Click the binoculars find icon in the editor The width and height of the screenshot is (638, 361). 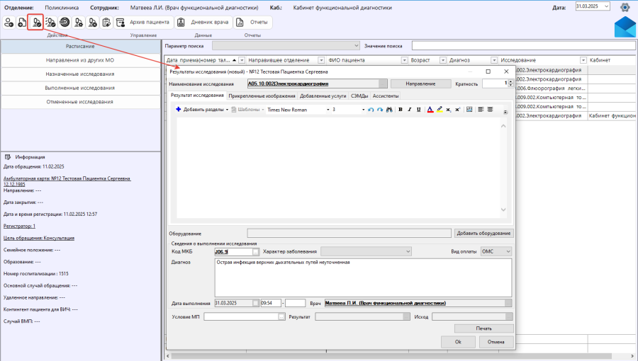point(389,110)
